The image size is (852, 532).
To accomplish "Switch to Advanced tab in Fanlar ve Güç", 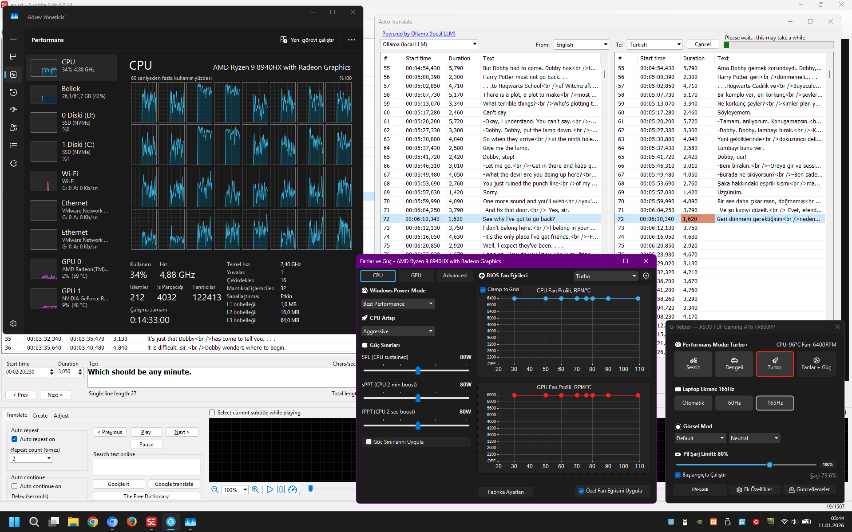I will (455, 276).
